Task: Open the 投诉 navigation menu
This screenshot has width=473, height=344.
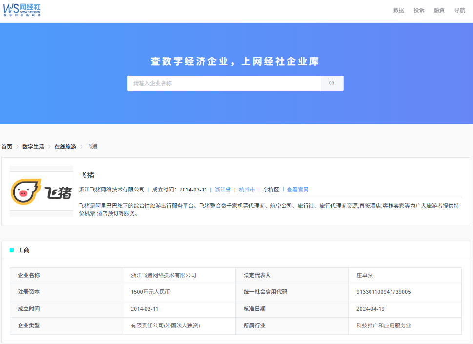Action: [419, 10]
